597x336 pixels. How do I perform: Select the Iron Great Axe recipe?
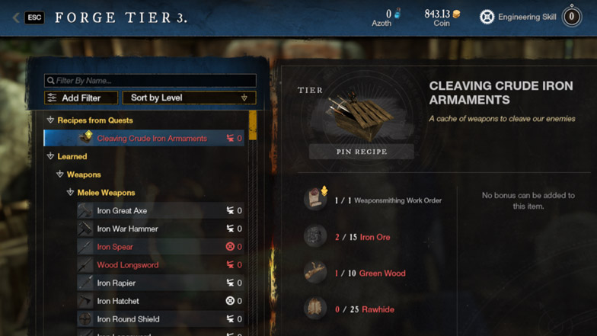click(160, 210)
